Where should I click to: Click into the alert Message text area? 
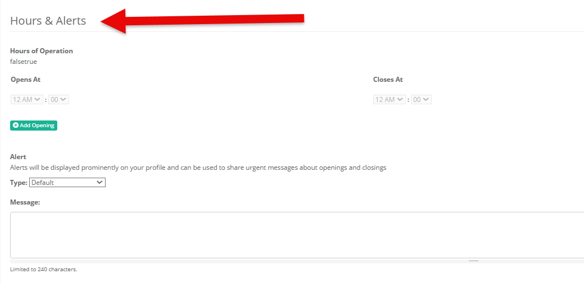(297, 235)
